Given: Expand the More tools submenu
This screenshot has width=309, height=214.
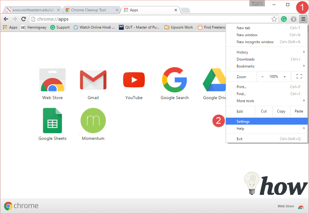Looking at the screenshot, I should (267, 101).
